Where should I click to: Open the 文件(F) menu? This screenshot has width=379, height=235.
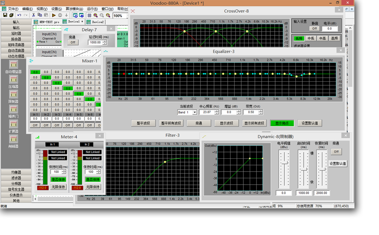(x=13, y=9)
